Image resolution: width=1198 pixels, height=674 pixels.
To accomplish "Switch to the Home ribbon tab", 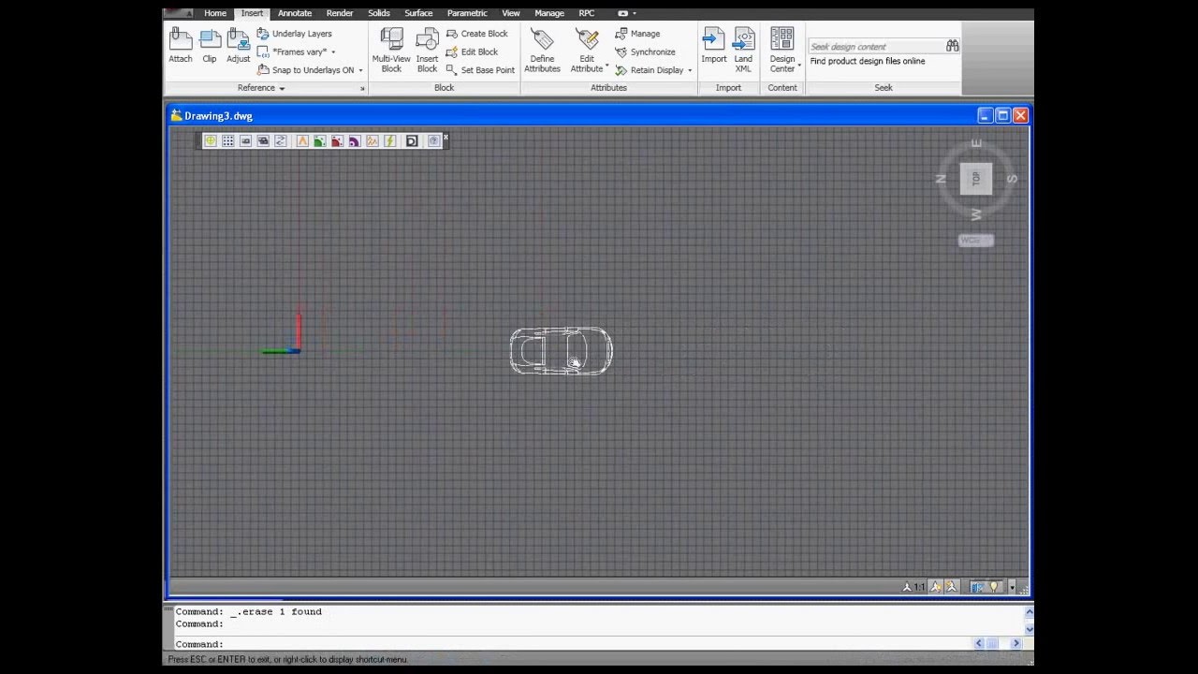I will tap(215, 13).
